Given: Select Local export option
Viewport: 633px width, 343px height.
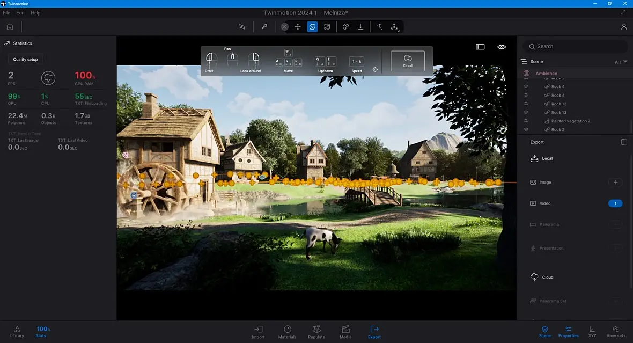Looking at the screenshot, I should tap(541, 158).
